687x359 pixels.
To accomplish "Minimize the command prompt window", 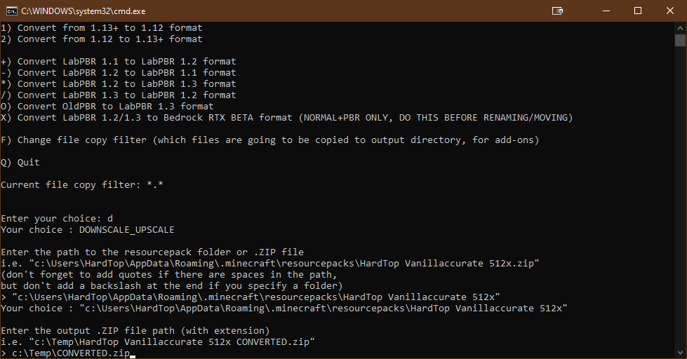I will coord(606,11).
